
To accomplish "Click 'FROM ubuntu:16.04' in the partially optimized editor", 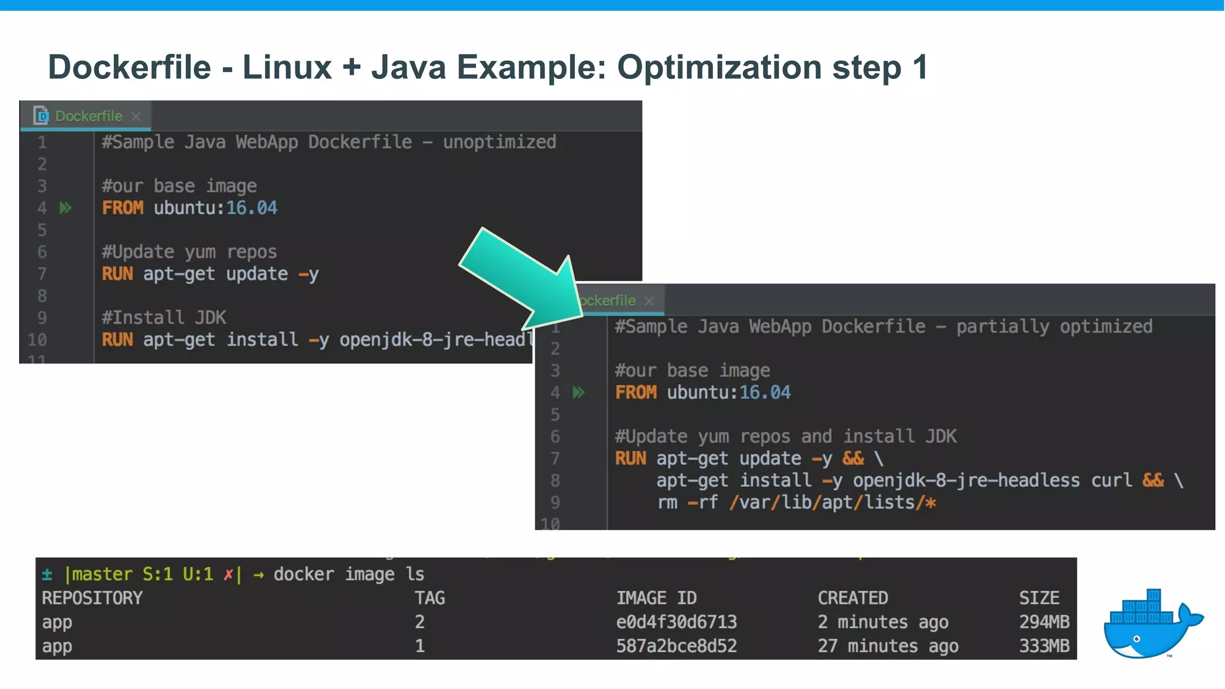I will tap(703, 392).
